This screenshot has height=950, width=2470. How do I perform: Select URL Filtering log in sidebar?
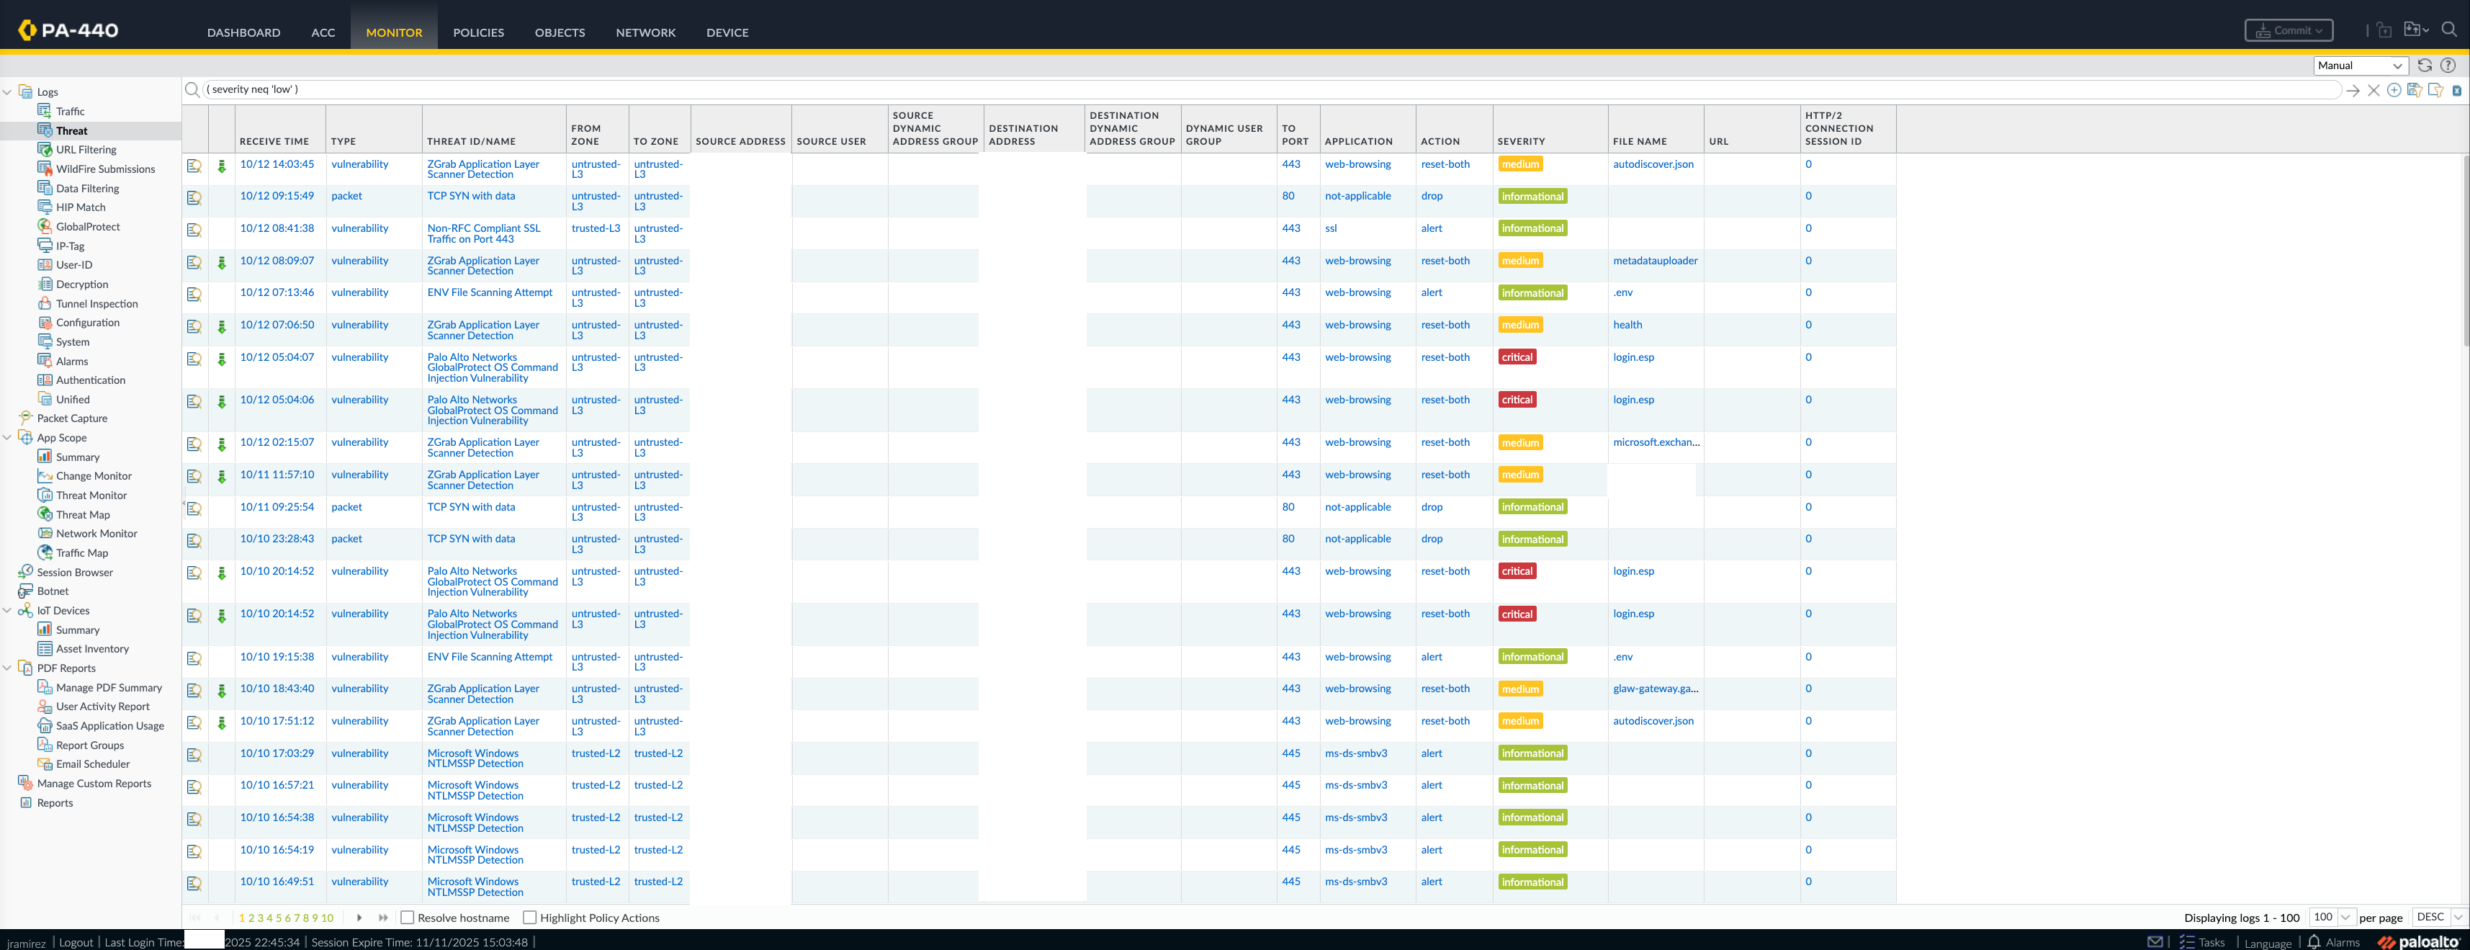pos(86,150)
